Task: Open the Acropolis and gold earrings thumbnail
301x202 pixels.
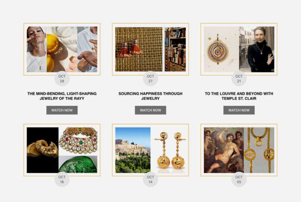Action: pos(150,150)
